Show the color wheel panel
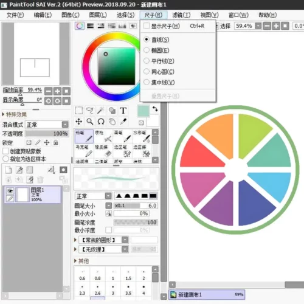Image resolution: width=304 pixels, height=304 pixels. click(80, 26)
